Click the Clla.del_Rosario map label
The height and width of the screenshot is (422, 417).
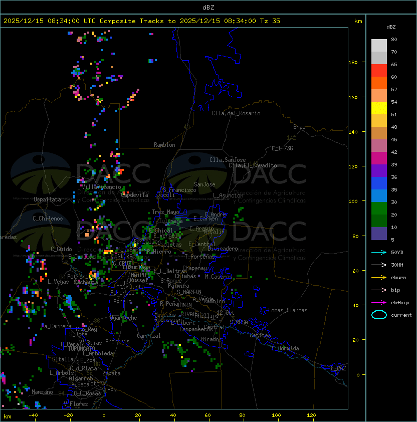(x=236, y=113)
